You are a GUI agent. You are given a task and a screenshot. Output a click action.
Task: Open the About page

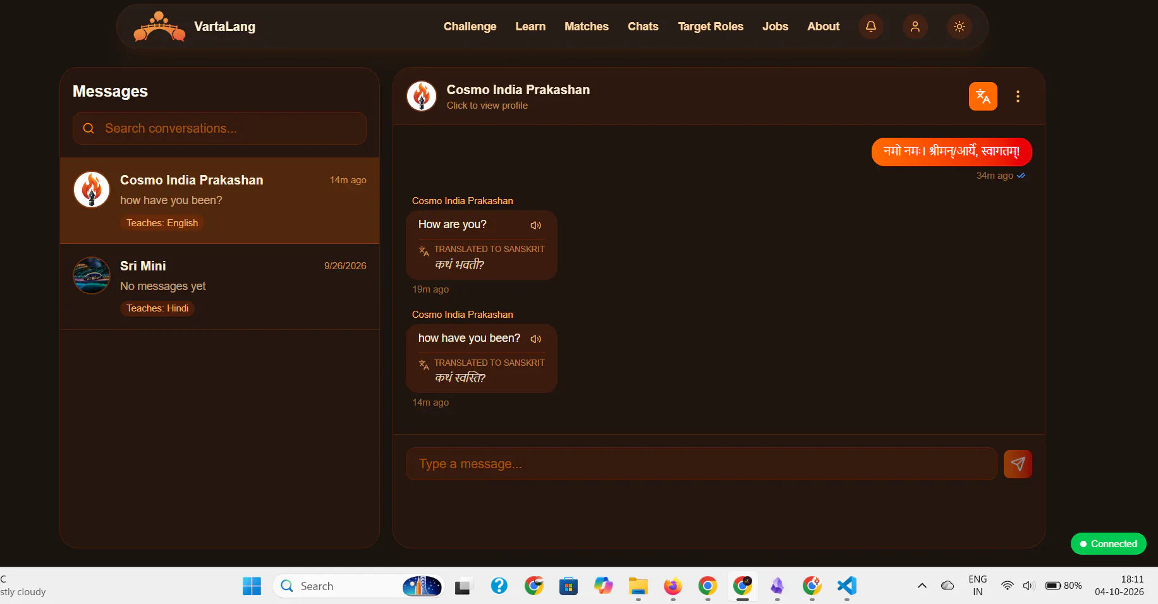coord(823,27)
